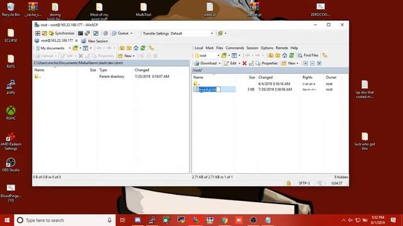Close the root@165.22.189.177 session tab

76,41
